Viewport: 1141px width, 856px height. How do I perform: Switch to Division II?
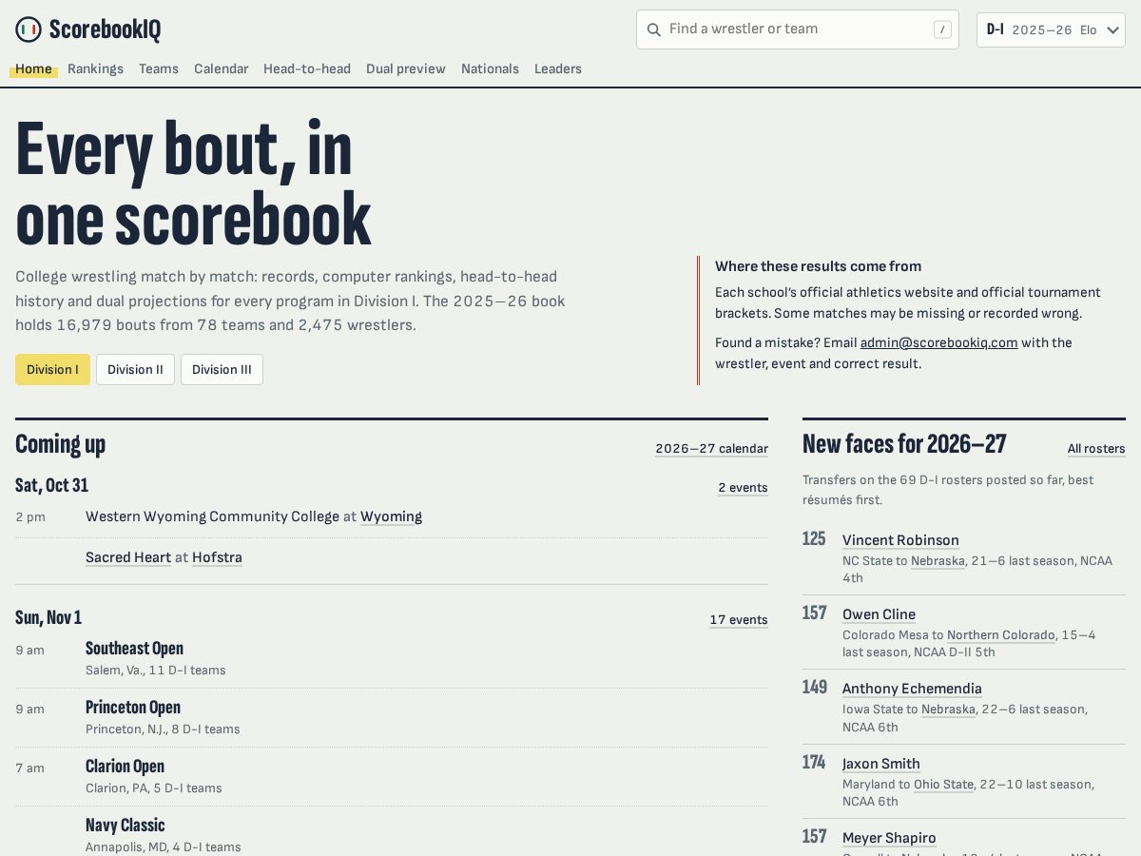[135, 369]
